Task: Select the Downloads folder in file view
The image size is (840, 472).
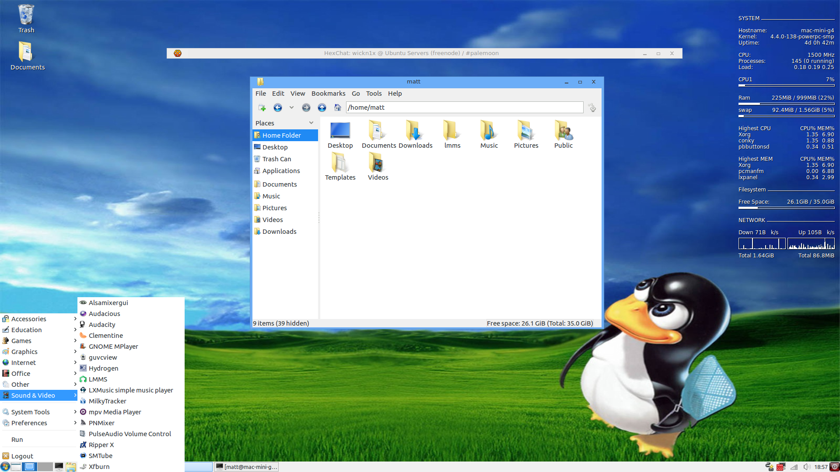Action: click(x=415, y=135)
